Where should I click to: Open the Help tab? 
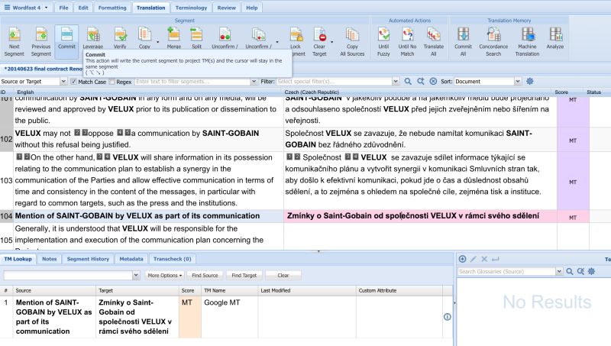tap(252, 8)
